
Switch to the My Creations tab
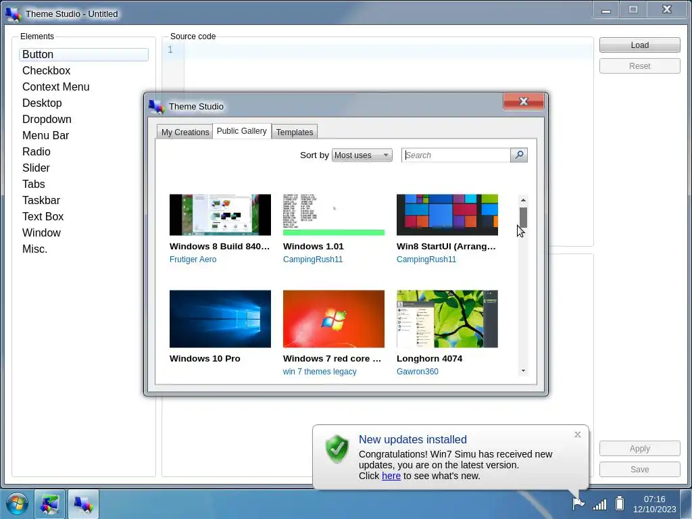185,132
